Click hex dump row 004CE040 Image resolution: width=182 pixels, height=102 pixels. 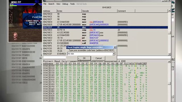95,75
